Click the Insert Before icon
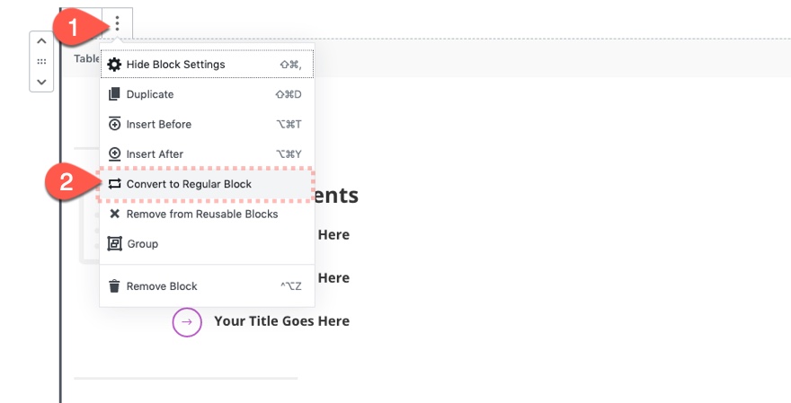Image resolution: width=791 pixels, height=403 pixels. [114, 124]
